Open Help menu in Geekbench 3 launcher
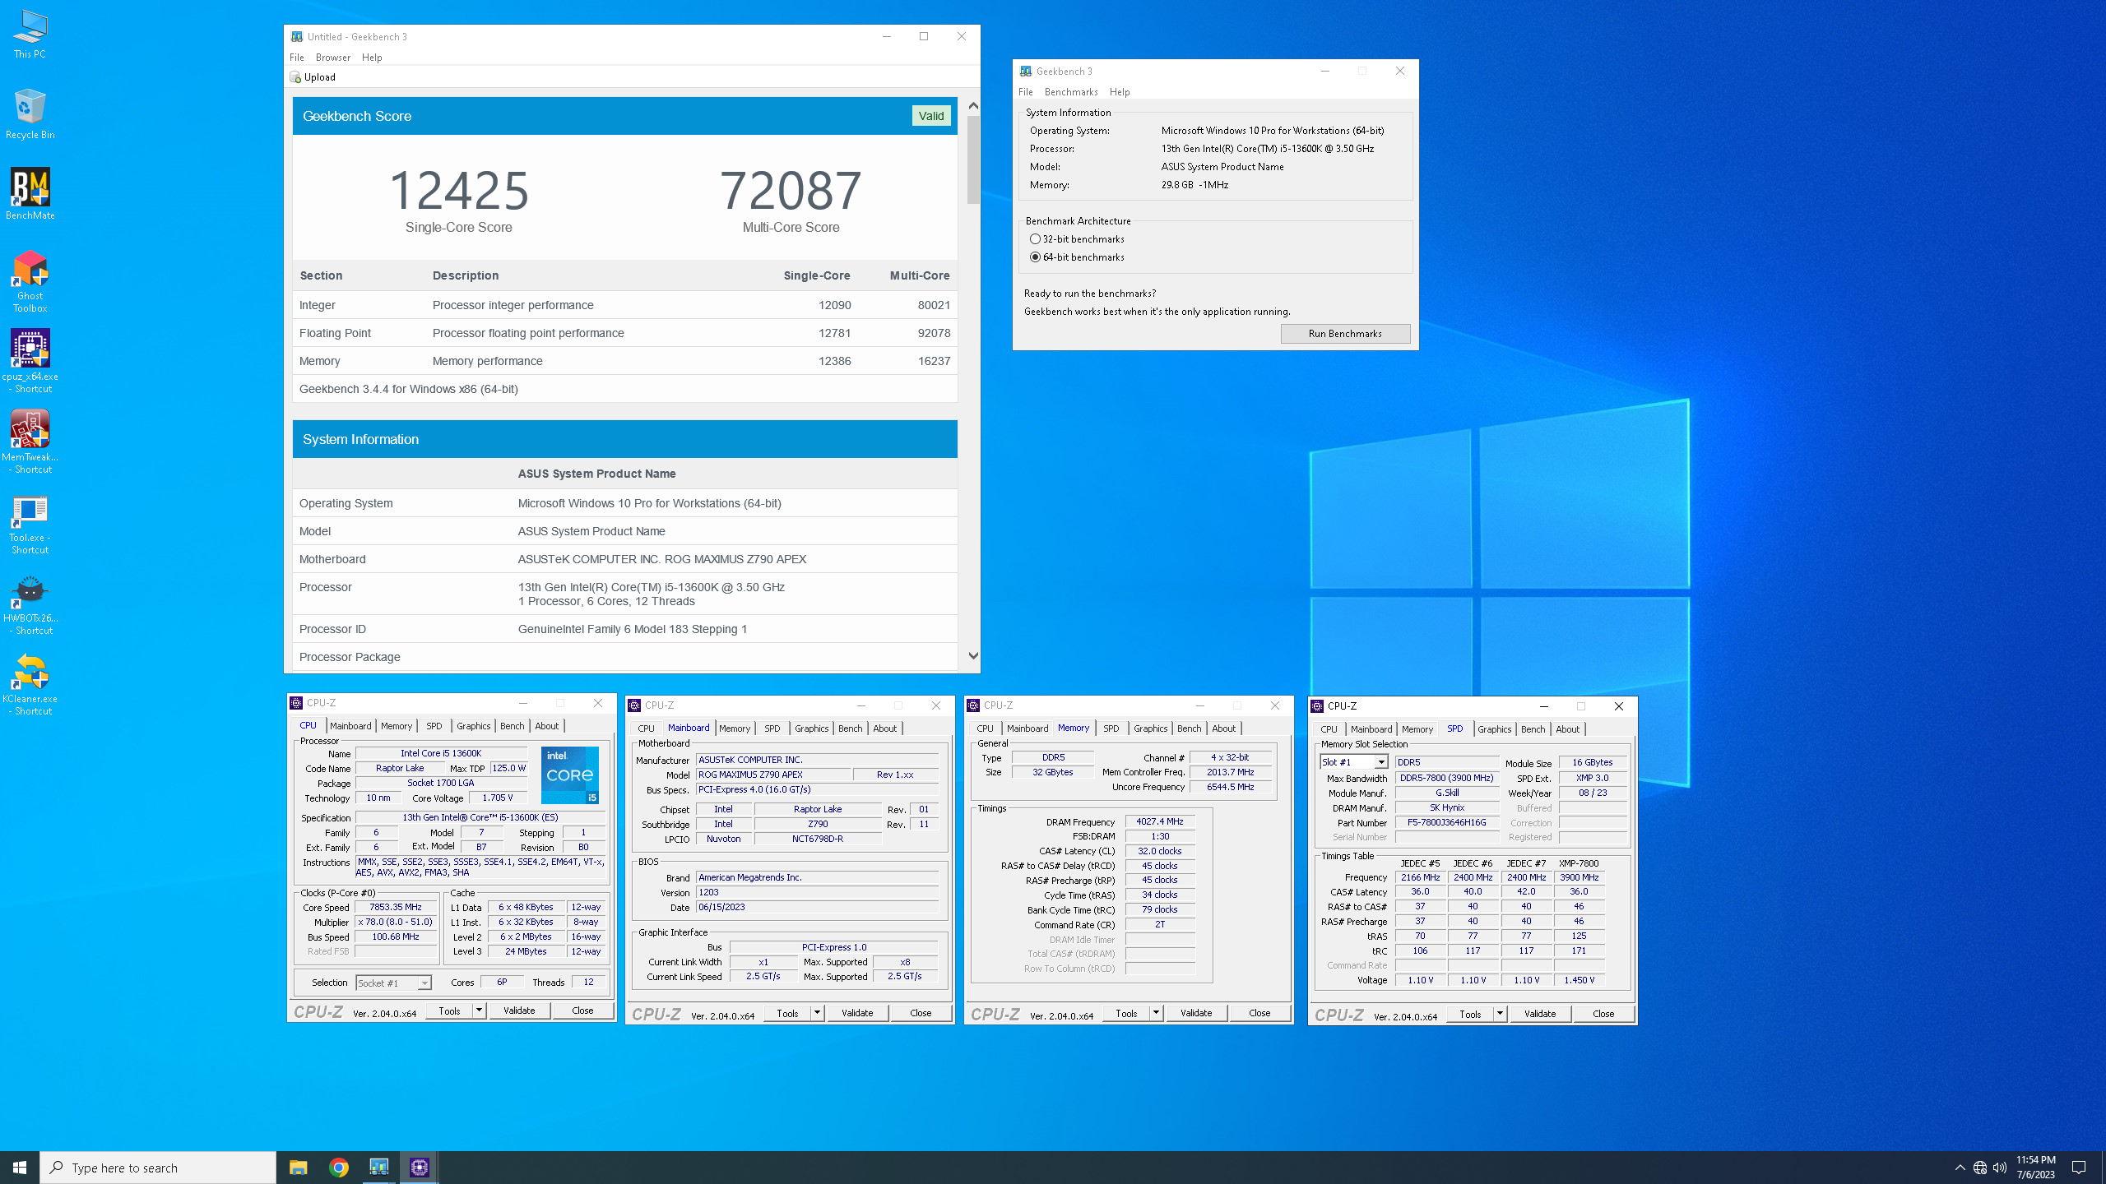The image size is (2106, 1184). point(1120,92)
